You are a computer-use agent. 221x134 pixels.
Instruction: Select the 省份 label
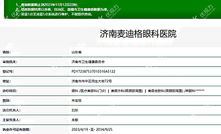point(7,52)
